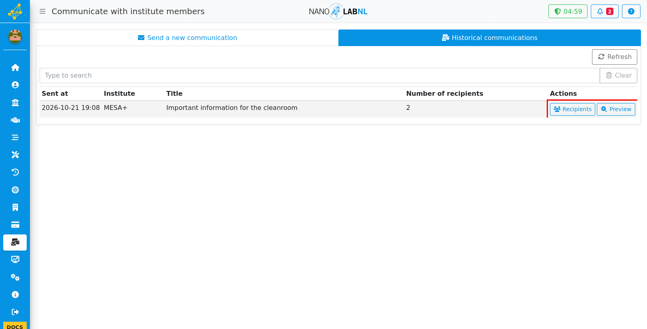Image resolution: width=647 pixels, height=329 pixels.
Task: Click the Institute column header
Action: click(x=119, y=93)
